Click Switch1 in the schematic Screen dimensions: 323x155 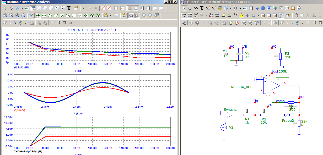click(230, 109)
